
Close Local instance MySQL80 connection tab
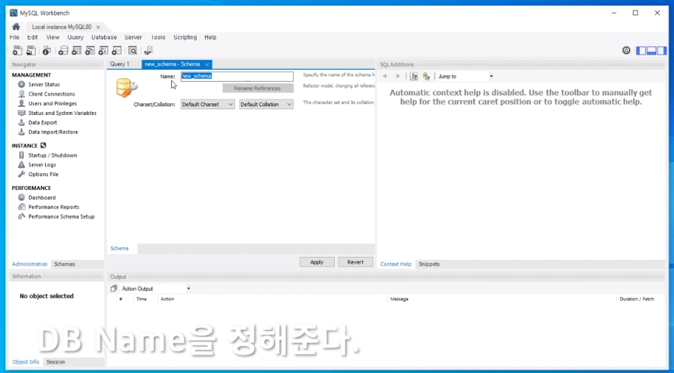[x=98, y=27]
